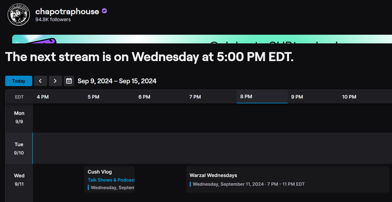392x202 pixels.
Task: Click the purple verified badge icon
Action: click(x=104, y=11)
